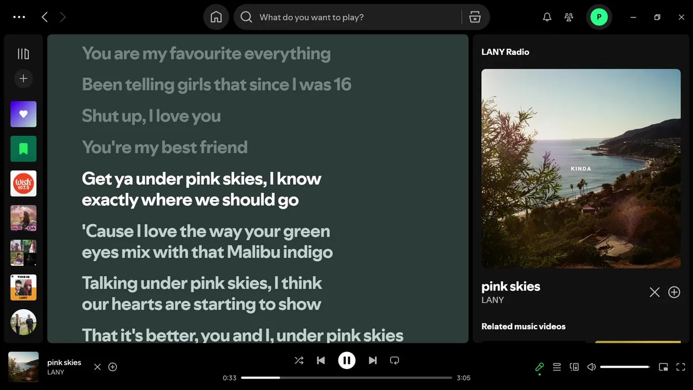
Task: Click the LANY Radio heading
Action: coord(505,52)
